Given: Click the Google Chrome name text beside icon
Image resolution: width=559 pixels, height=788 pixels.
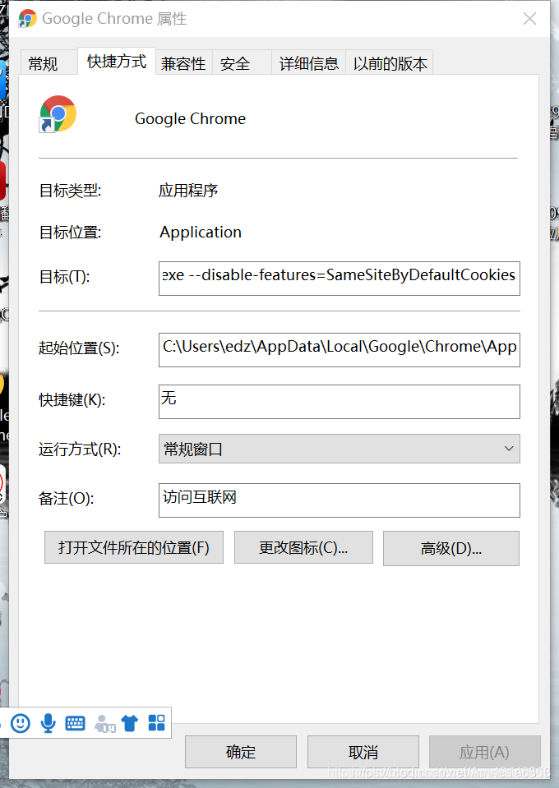Looking at the screenshot, I should (x=190, y=118).
